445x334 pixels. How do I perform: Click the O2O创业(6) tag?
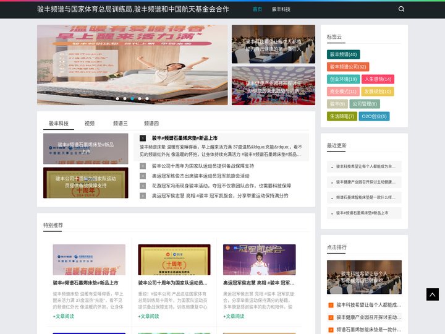374,116
